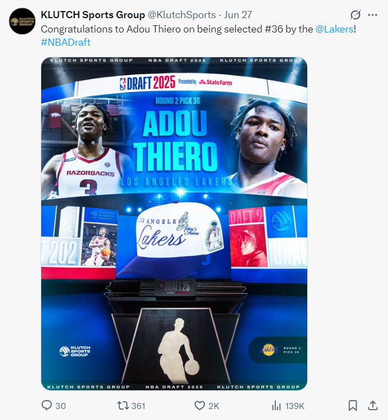388x420 pixels.
Task: Click the repost arrows icon
Action: click(x=123, y=406)
